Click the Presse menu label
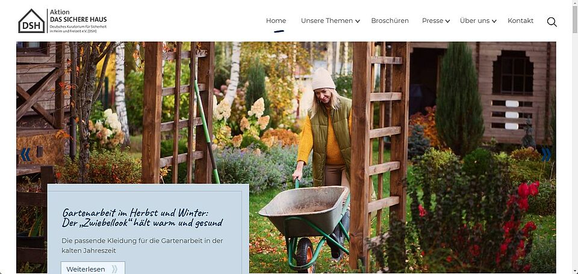 [432, 20]
